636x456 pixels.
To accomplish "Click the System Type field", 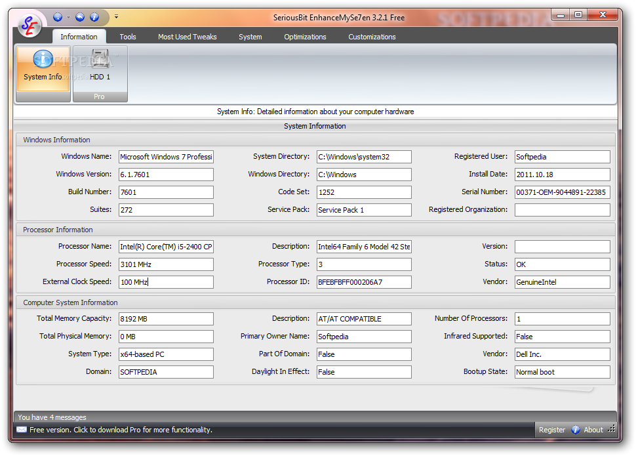I will [x=167, y=354].
